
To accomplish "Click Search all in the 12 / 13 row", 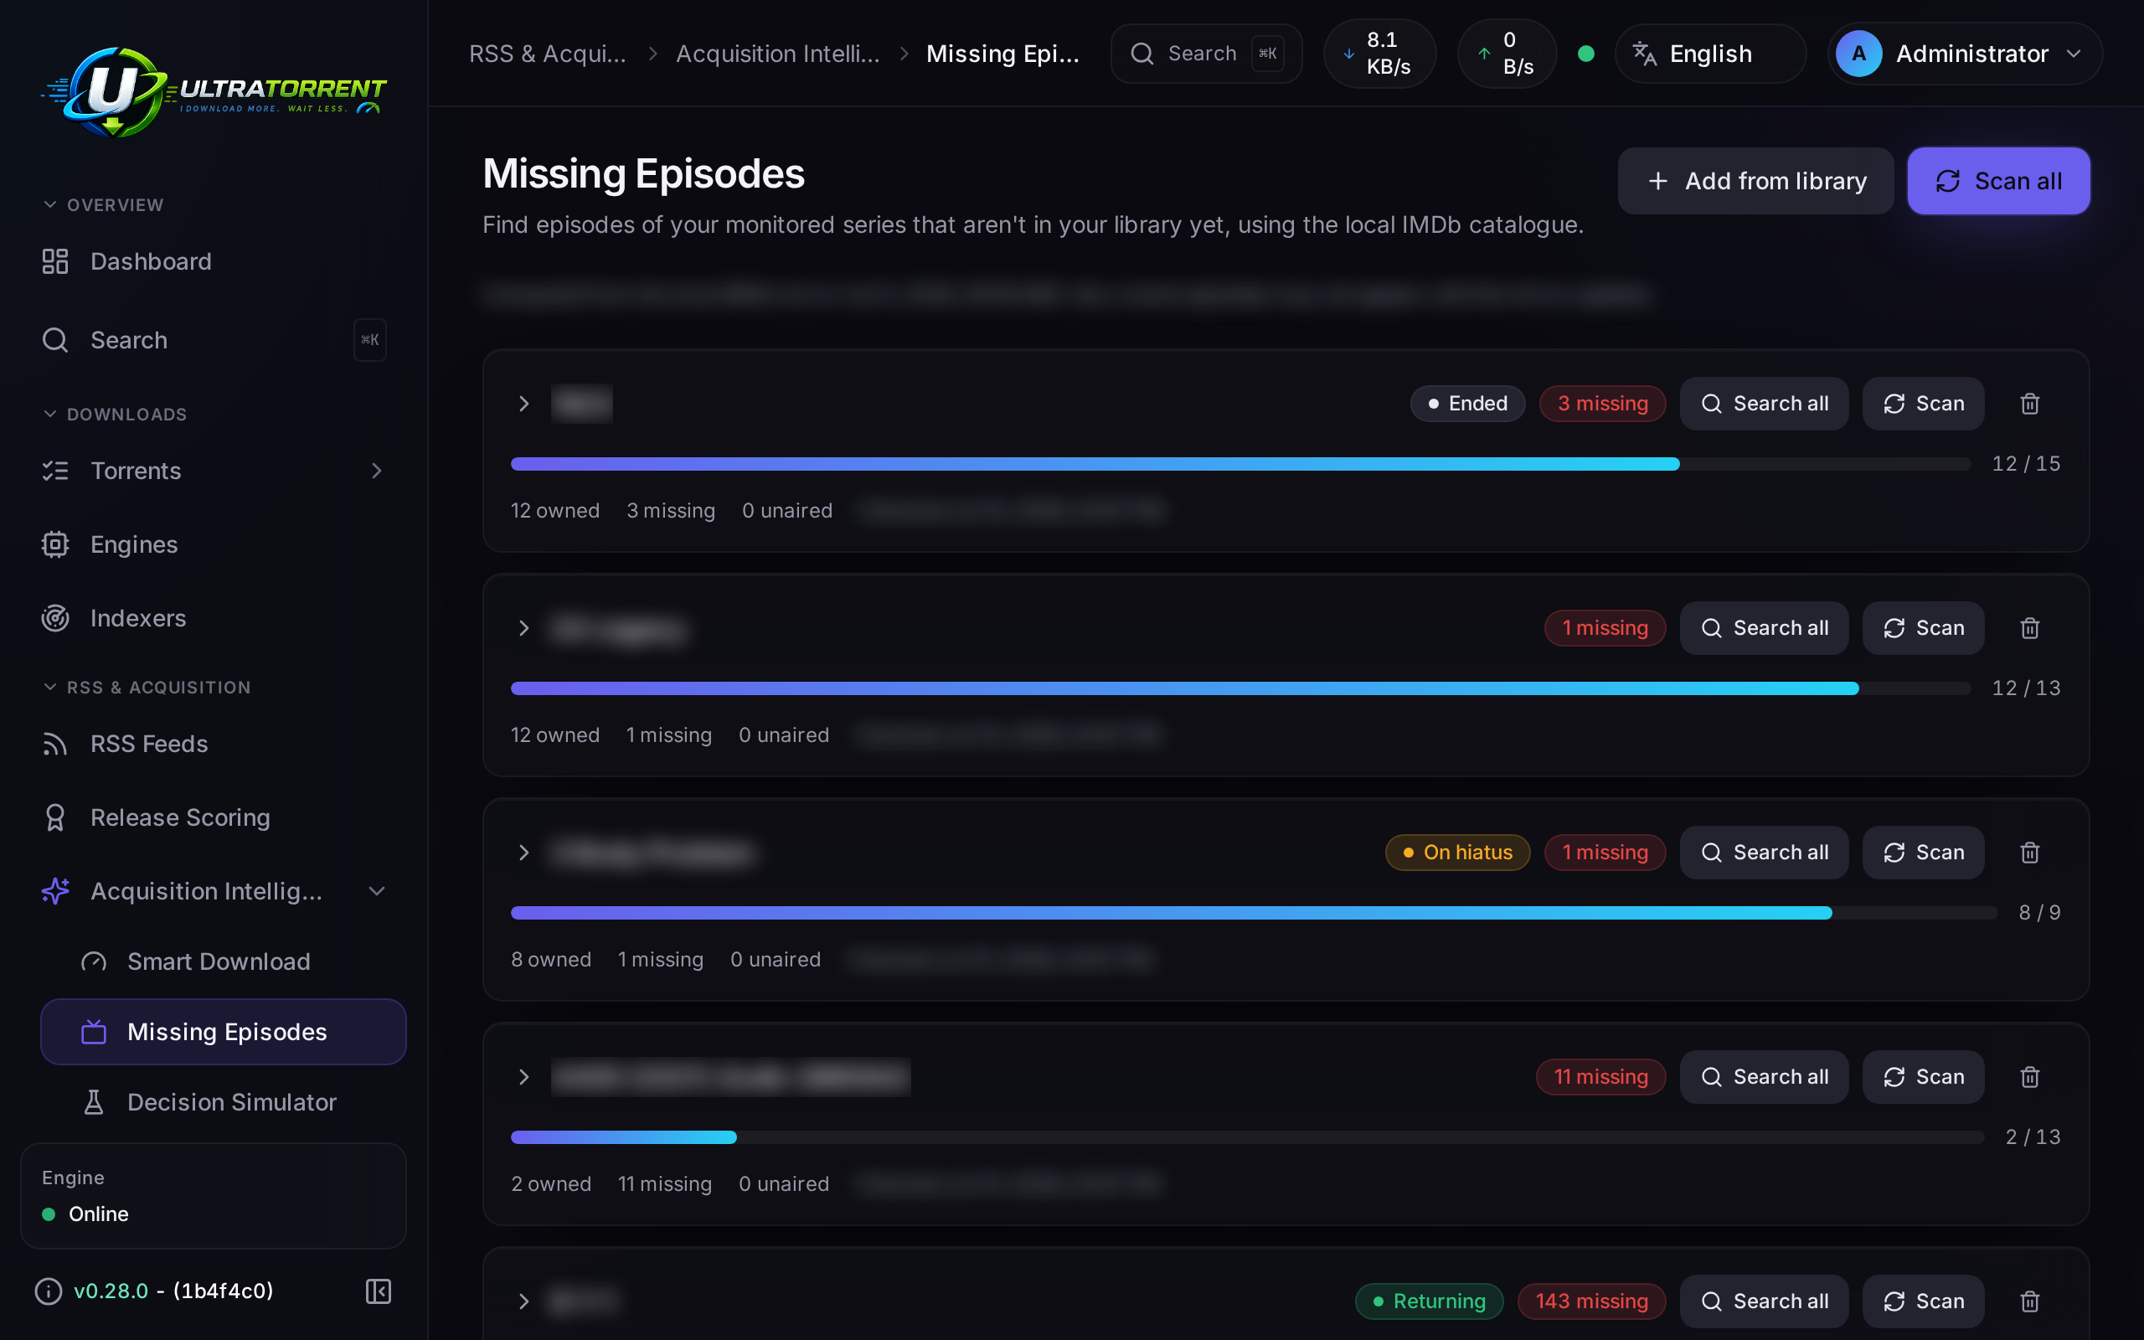I will (1764, 627).
